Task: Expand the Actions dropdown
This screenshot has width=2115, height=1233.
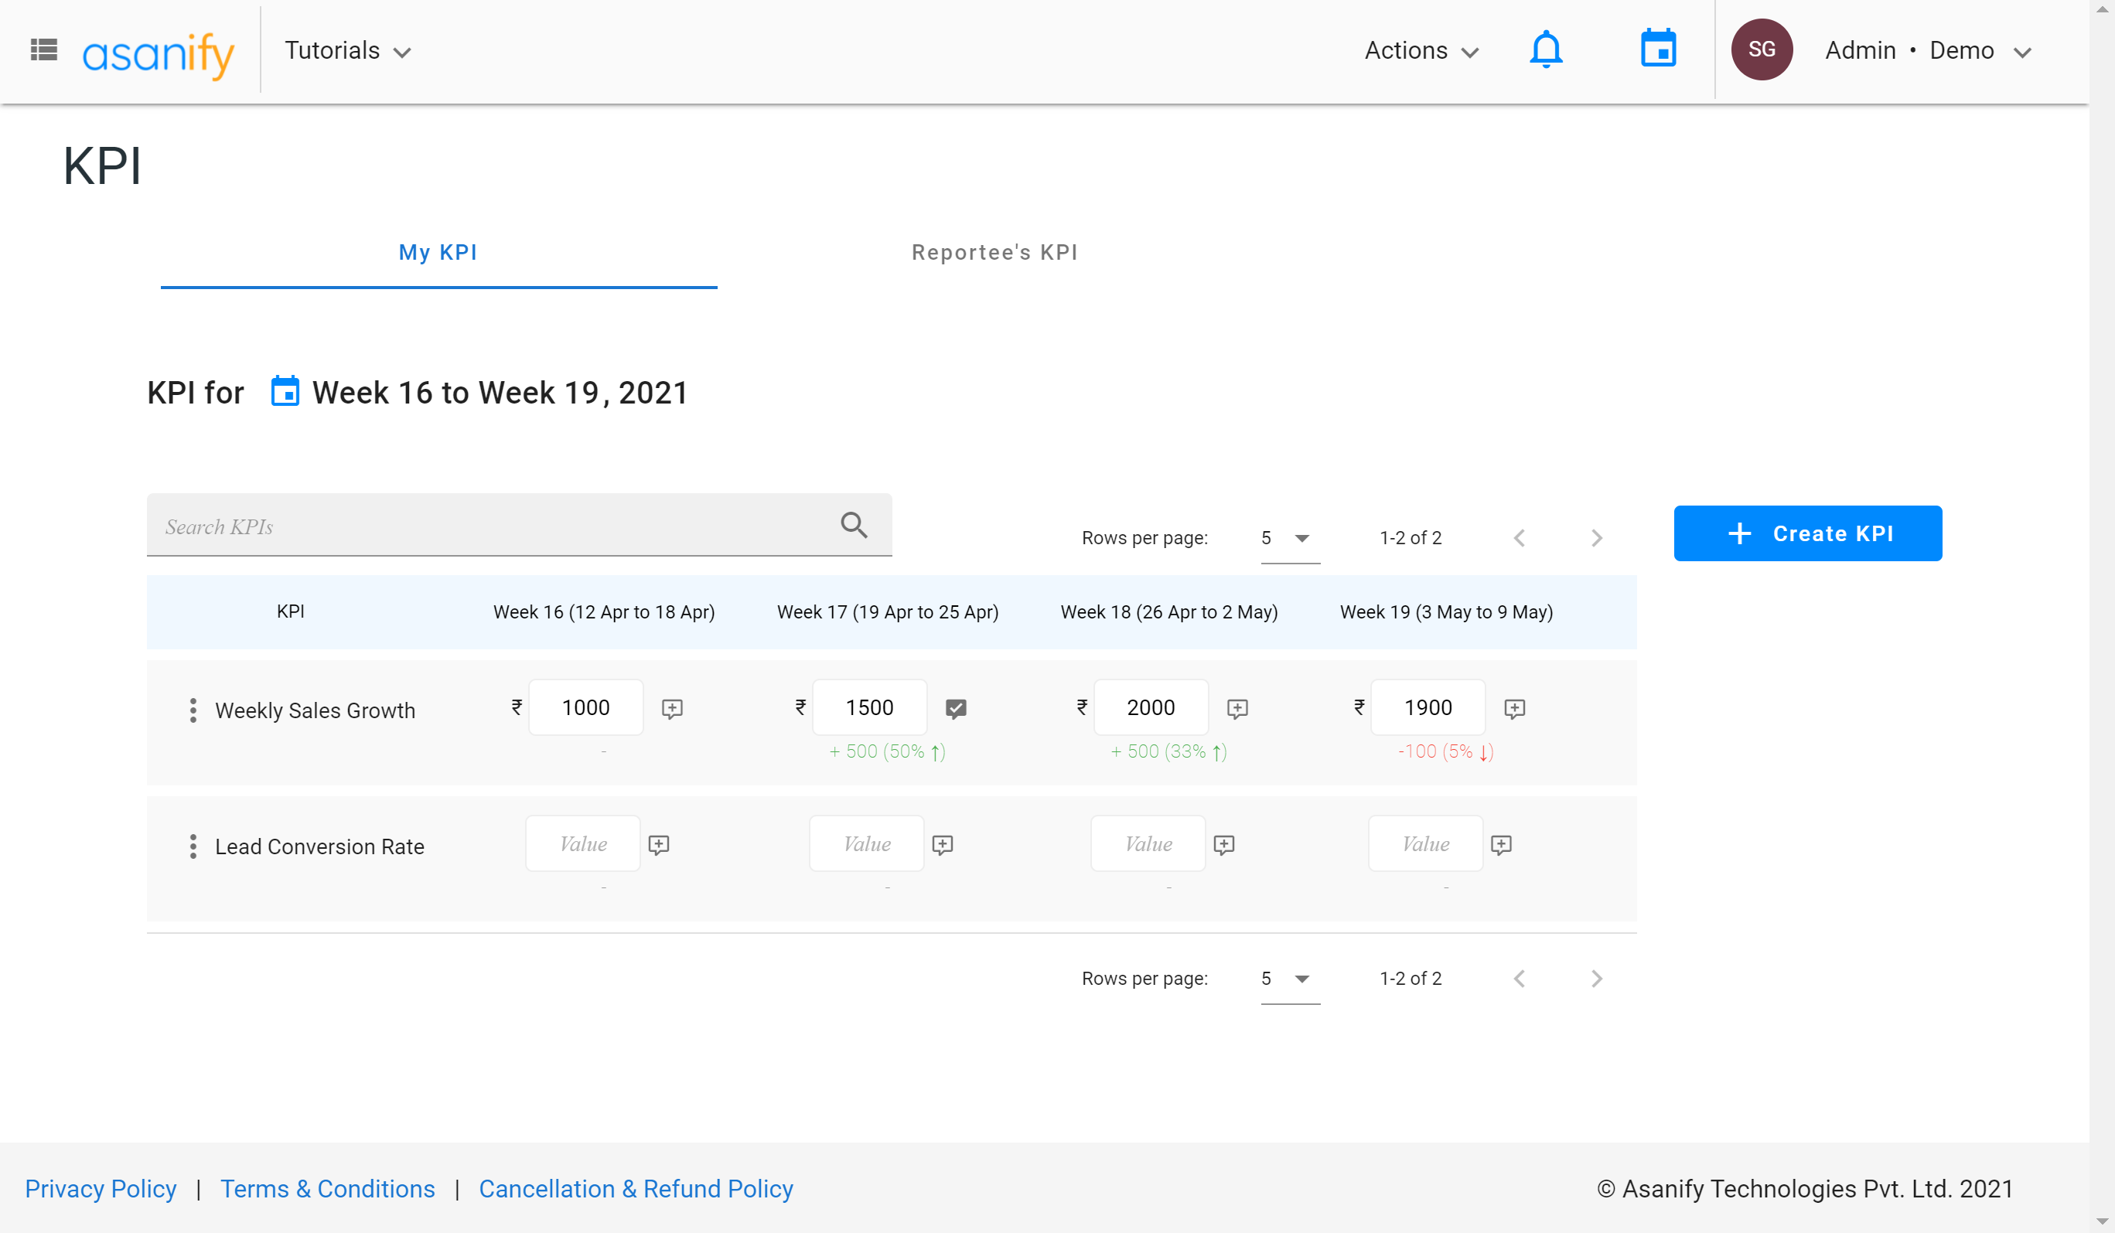Action: 1420,51
